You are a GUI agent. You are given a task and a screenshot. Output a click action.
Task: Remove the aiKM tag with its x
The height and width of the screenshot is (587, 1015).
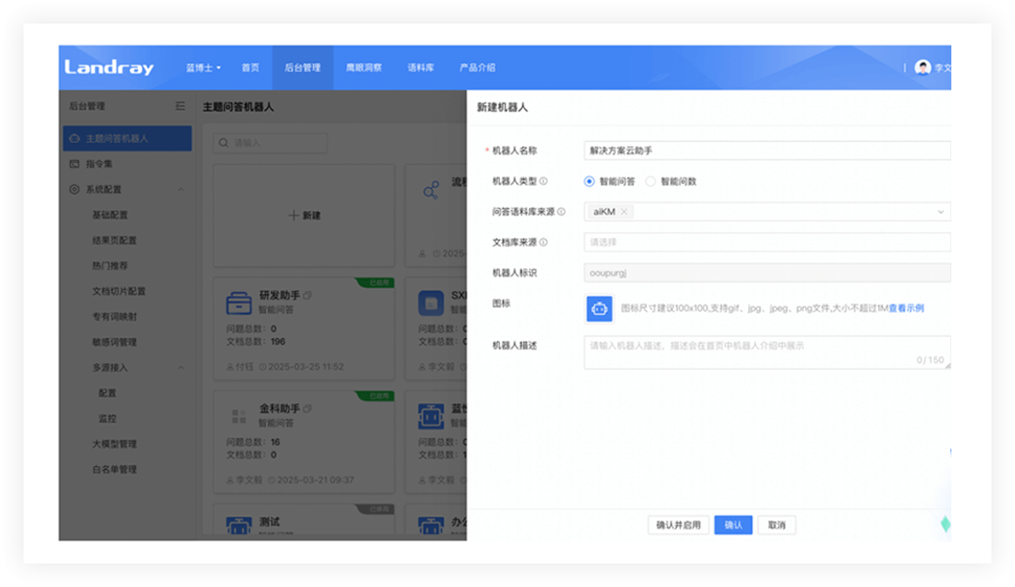624,212
